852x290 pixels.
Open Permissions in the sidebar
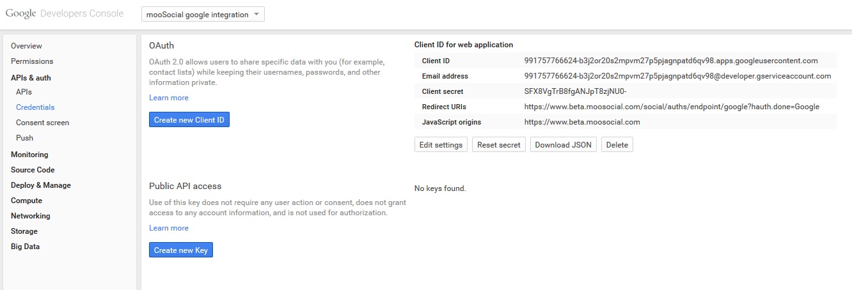(x=32, y=61)
